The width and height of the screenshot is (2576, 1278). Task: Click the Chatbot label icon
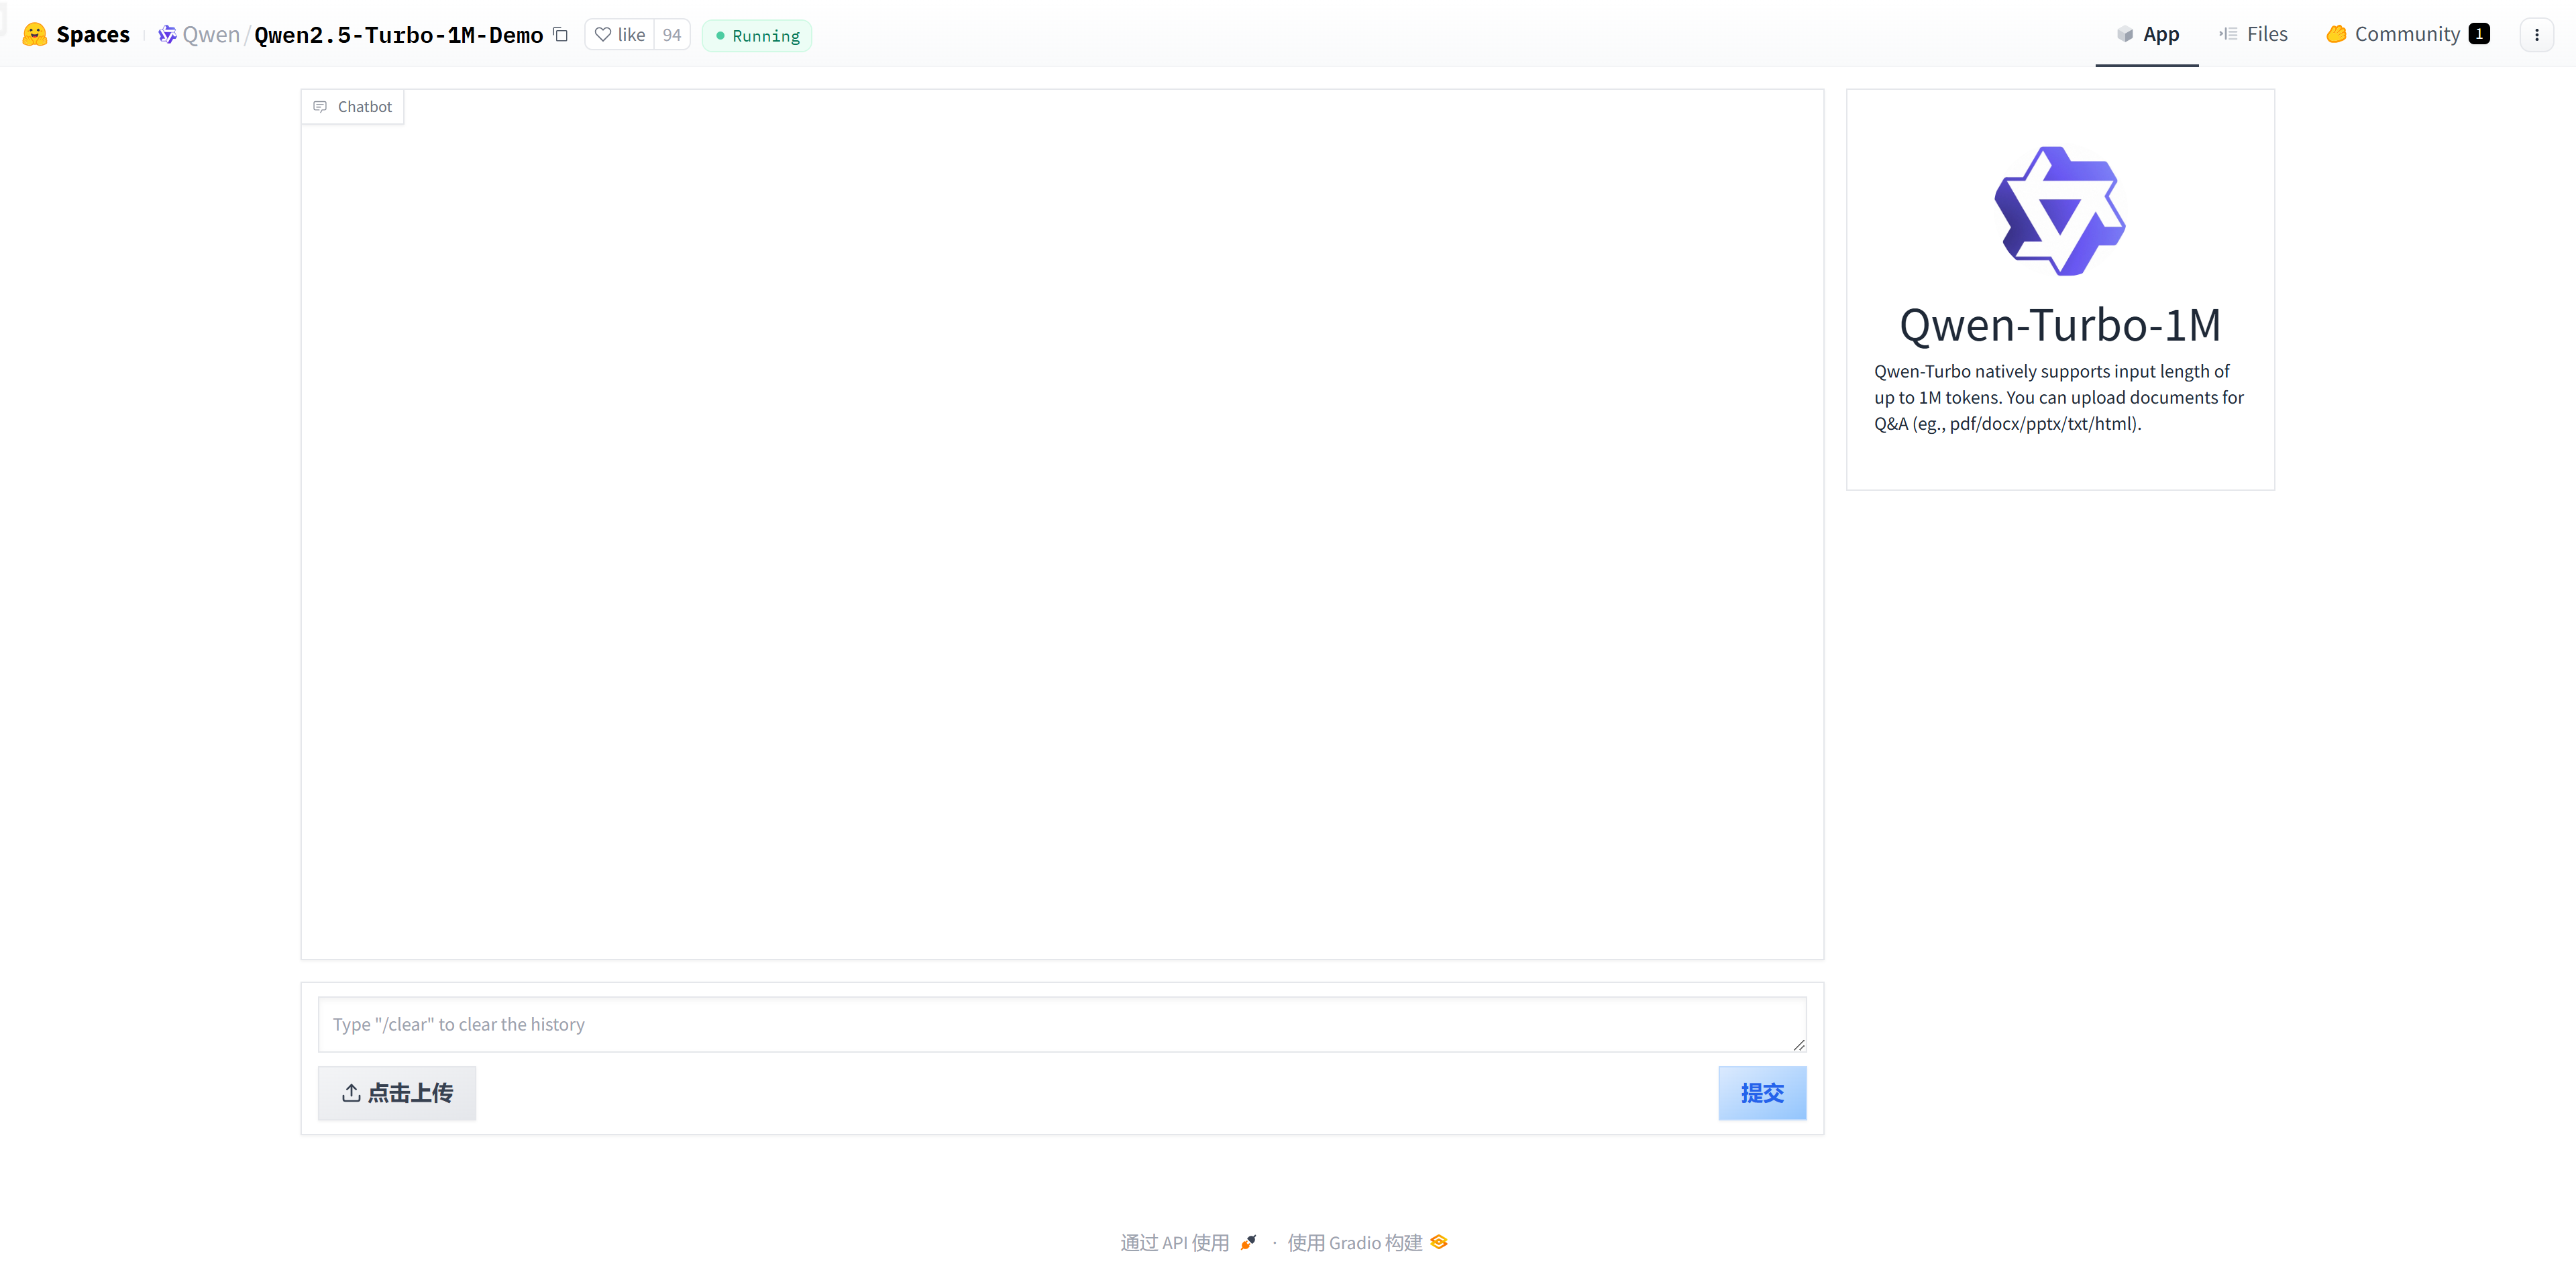[x=320, y=107]
